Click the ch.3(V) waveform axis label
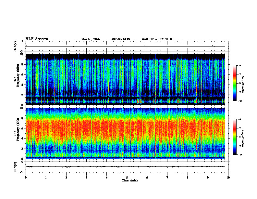This screenshot has width=257, height=199. pyautogui.click(x=16, y=167)
